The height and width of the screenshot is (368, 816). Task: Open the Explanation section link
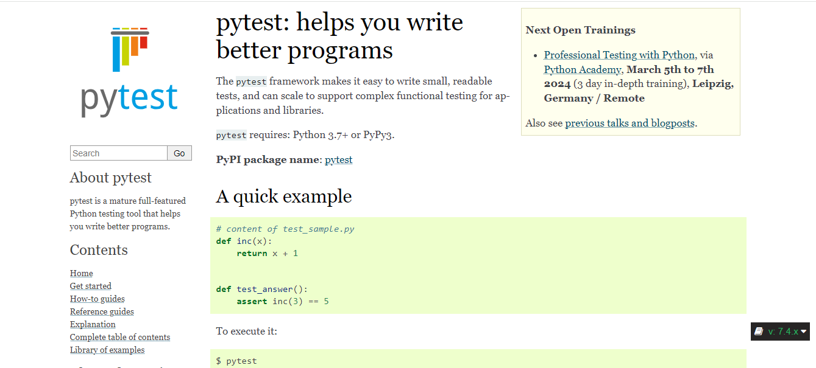click(x=93, y=325)
